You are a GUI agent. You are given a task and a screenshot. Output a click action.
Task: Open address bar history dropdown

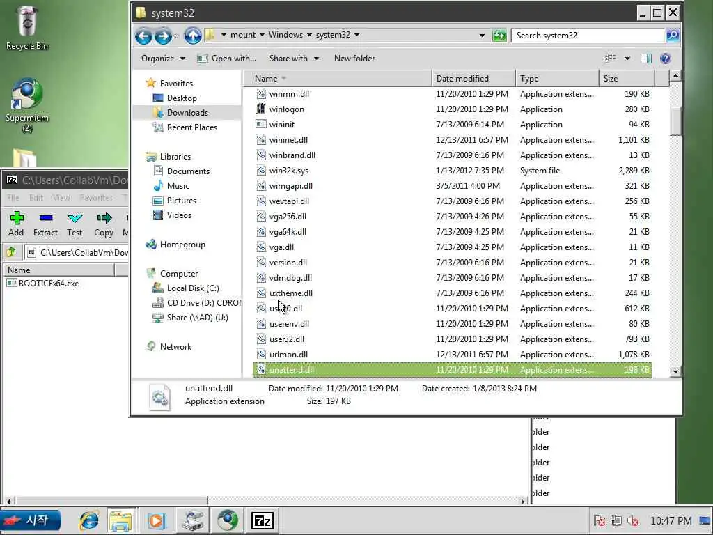click(482, 35)
